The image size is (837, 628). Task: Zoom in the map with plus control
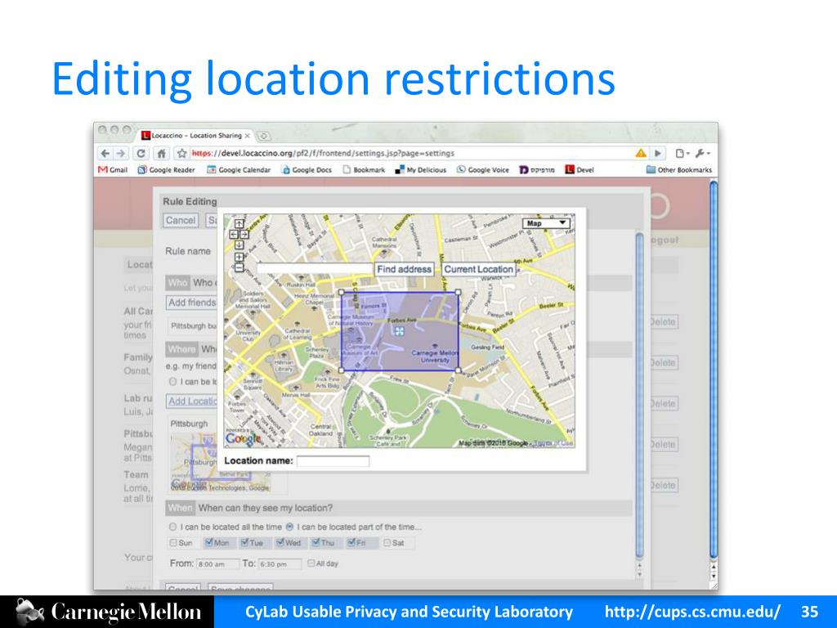[x=239, y=257]
